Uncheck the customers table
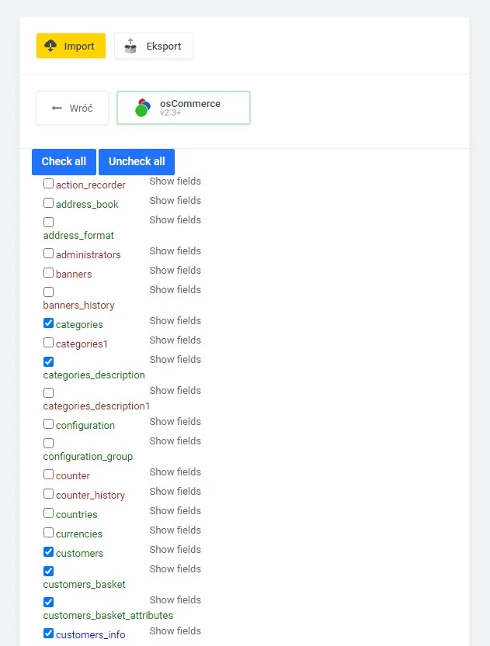 point(48,552)
